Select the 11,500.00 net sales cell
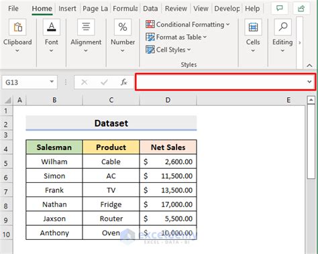 click(x=168, y=176)
